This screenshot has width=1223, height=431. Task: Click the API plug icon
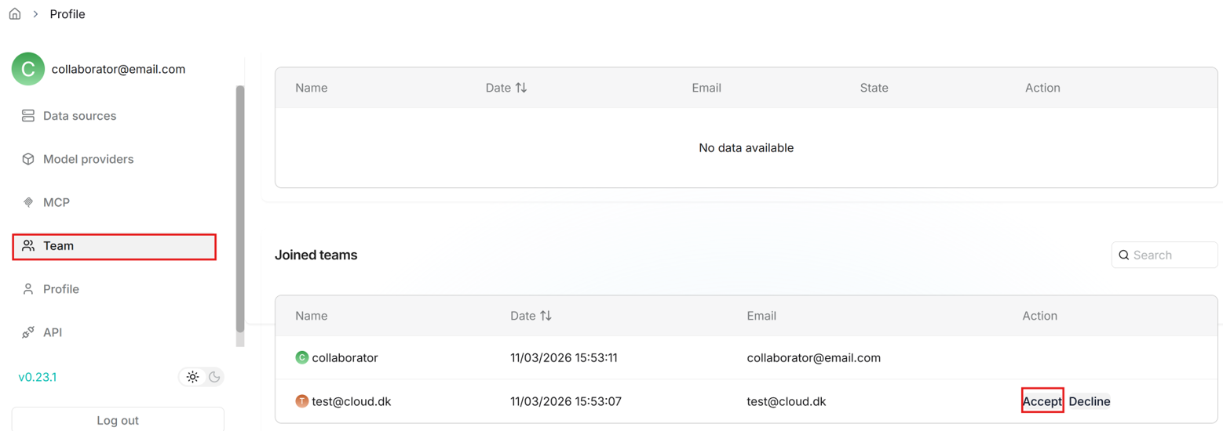pyautogui.click(x=28, y=332)
